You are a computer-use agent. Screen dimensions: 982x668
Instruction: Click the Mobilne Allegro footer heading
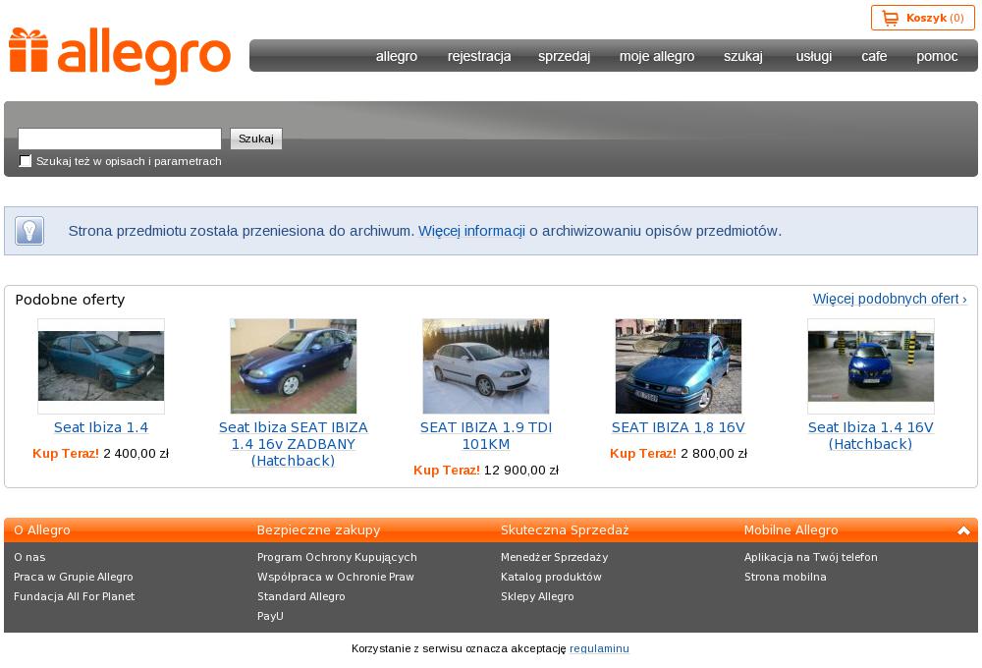coord(791,530)
